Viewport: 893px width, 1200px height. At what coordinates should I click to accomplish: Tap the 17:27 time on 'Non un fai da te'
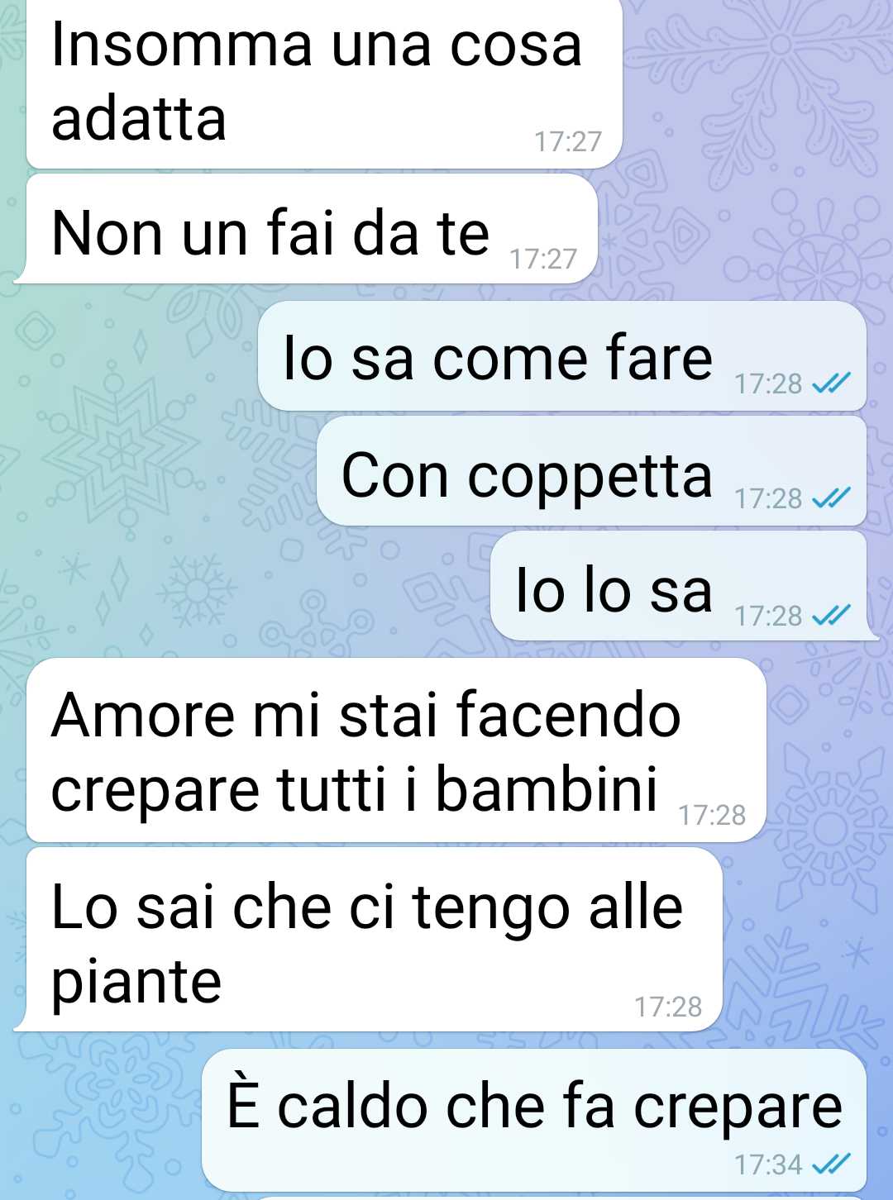tap(543, 259)
